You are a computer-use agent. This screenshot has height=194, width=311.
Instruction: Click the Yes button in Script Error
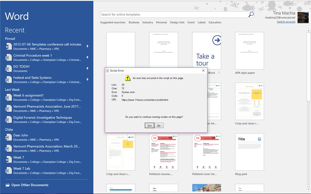tap(149, 125)
